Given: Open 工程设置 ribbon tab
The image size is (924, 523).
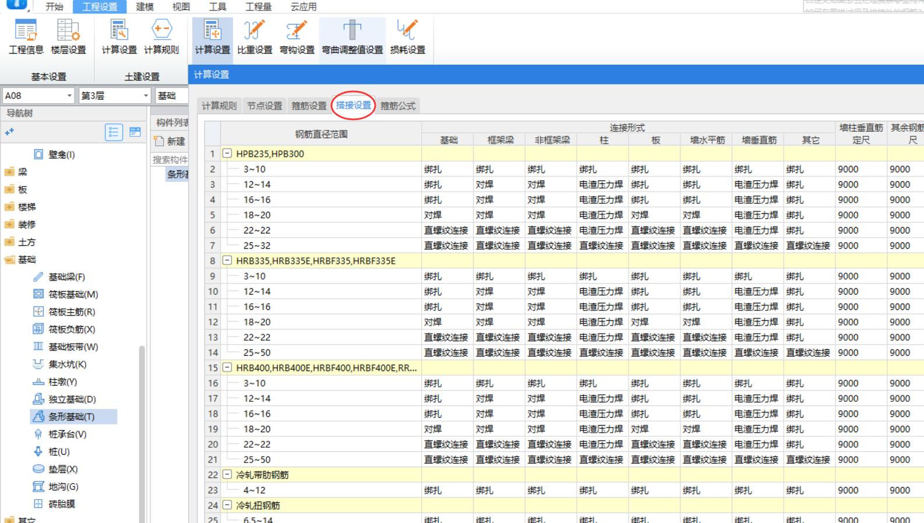Looking at the screenshot, I should coord(100,6).
